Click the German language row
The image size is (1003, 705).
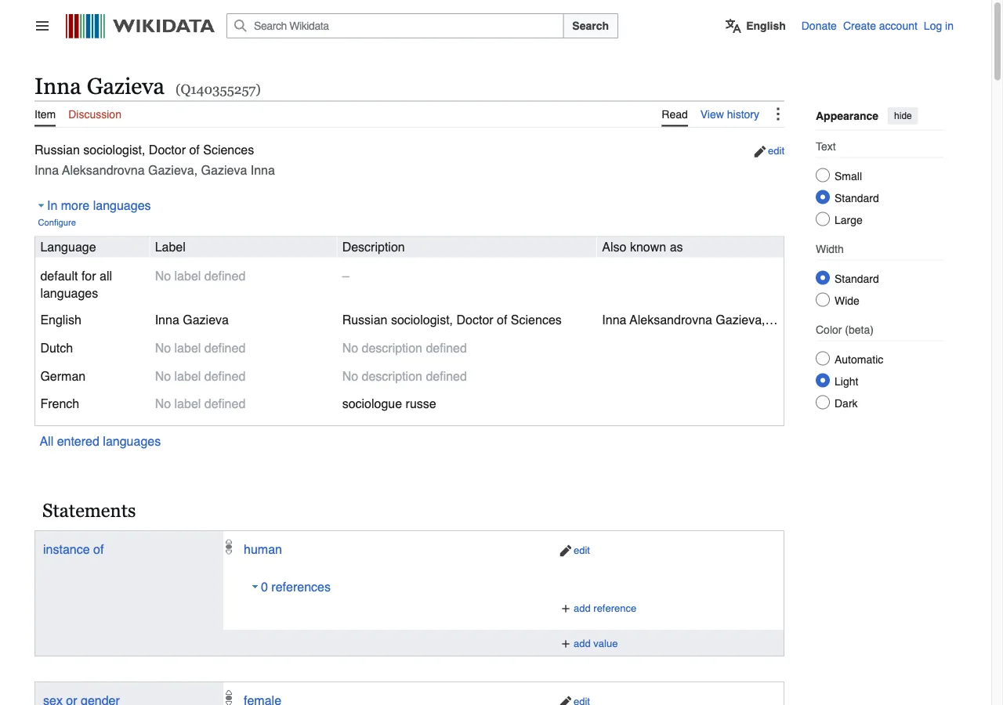click(409, 376)
